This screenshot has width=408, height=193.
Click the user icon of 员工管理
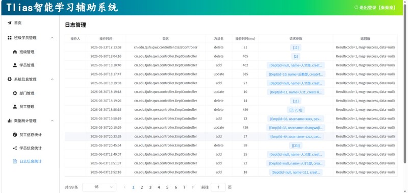coord(15,107)
